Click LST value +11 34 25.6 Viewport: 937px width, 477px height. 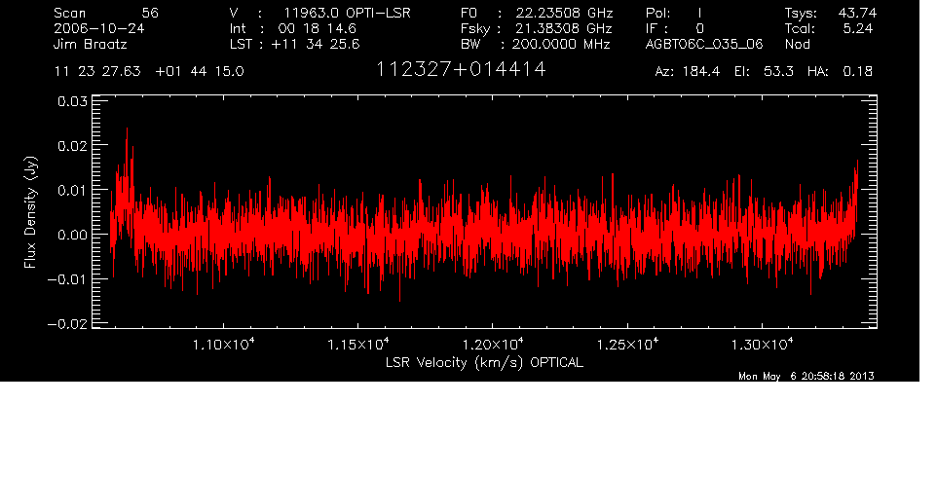pyautogui.click(x=316, y=44)
